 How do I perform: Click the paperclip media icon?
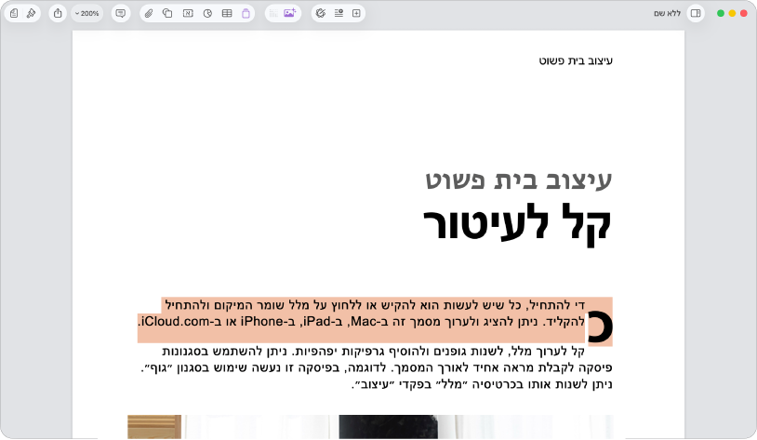click(149, 14)
